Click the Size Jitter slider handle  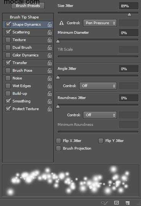(130, 15)
